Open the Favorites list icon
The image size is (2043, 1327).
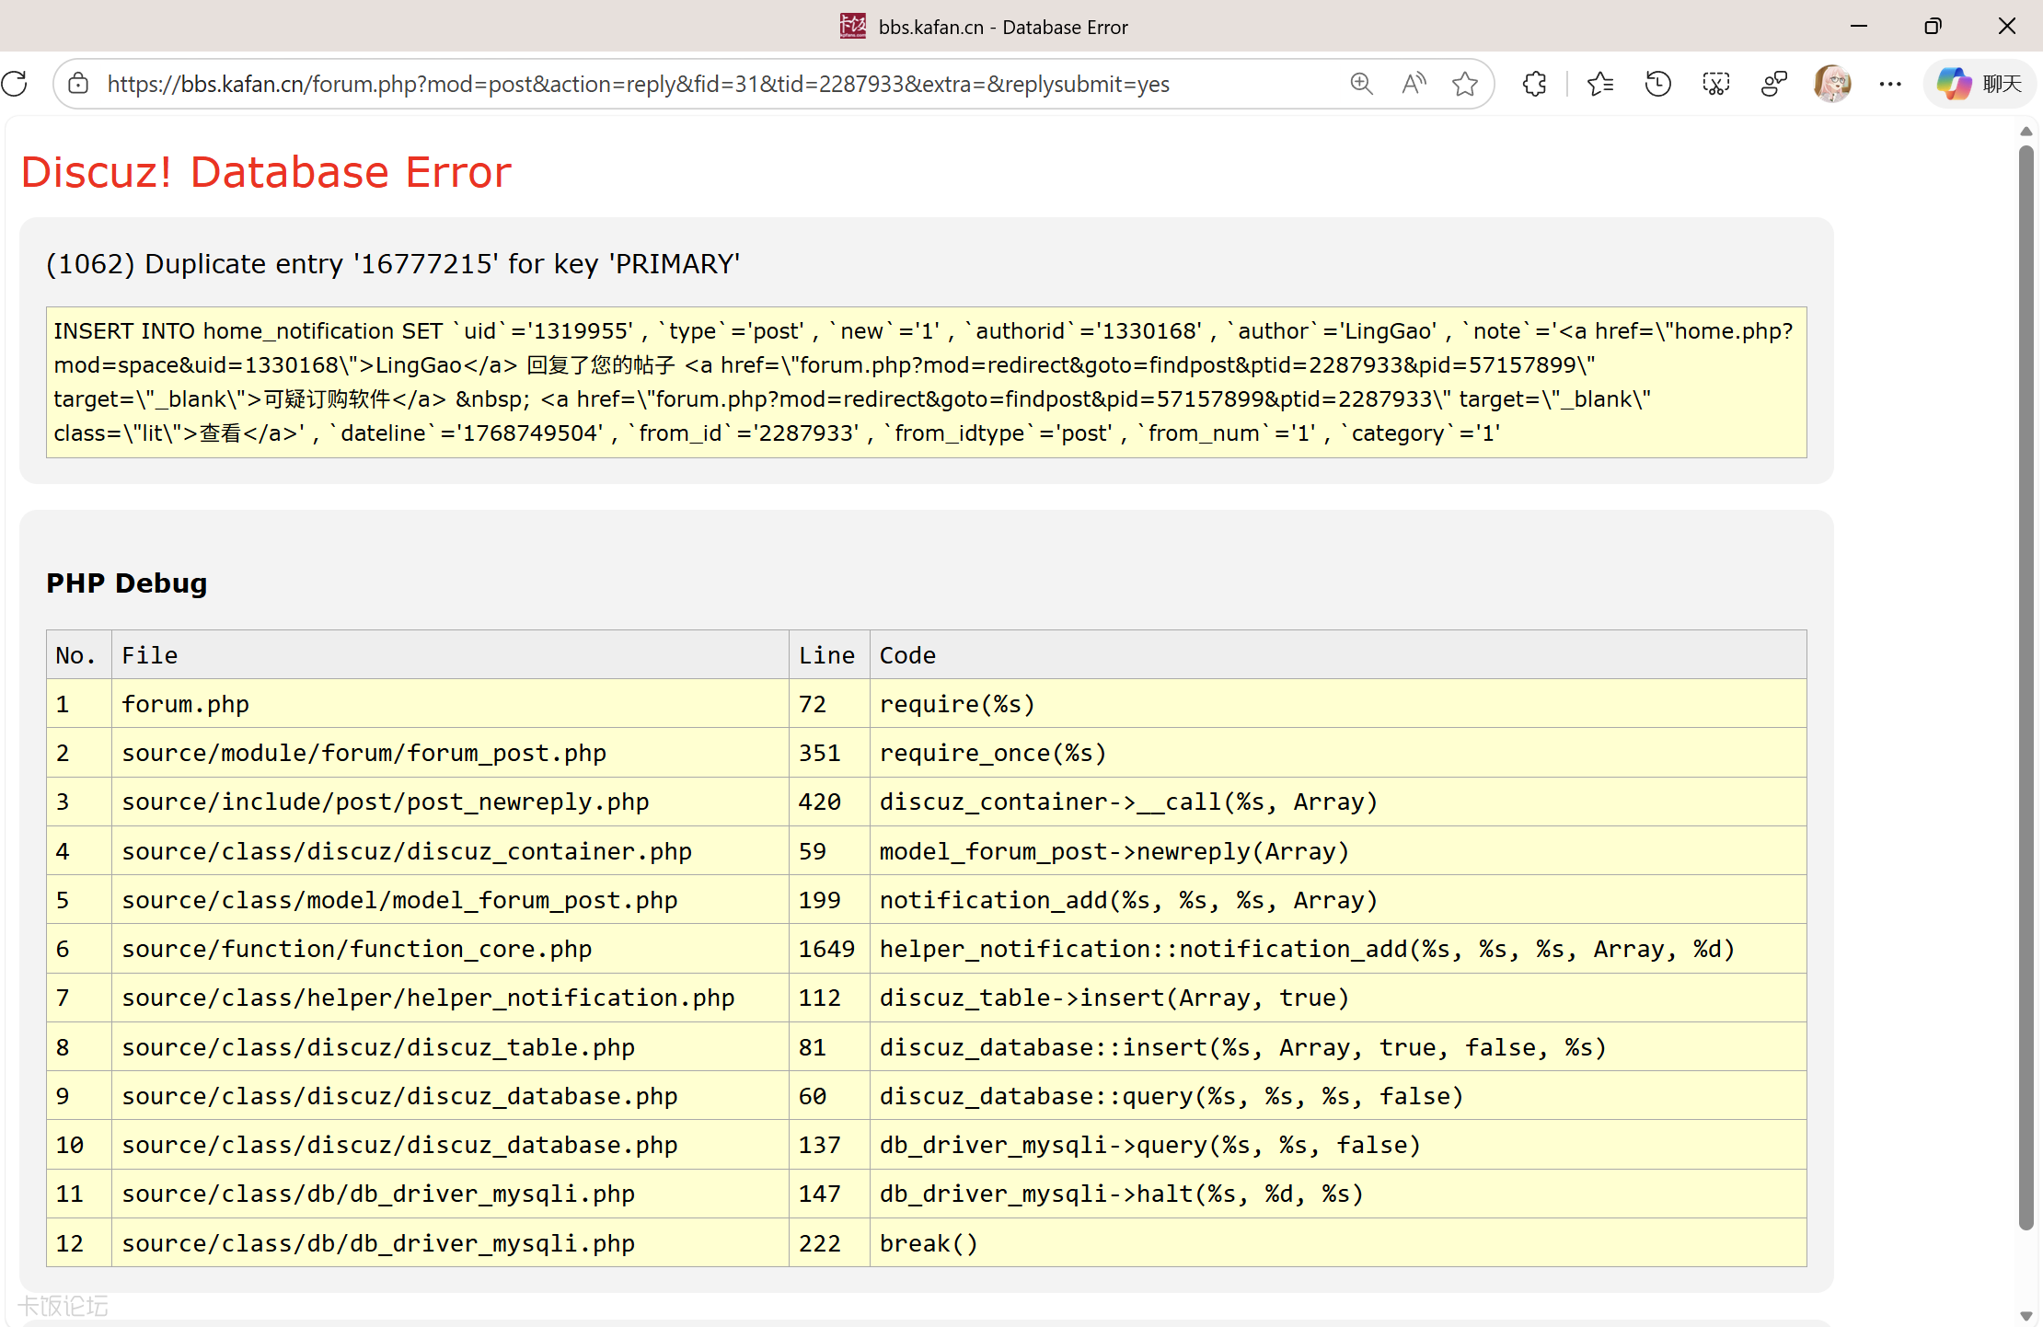pyautogui.click(x=1600, y=84)
